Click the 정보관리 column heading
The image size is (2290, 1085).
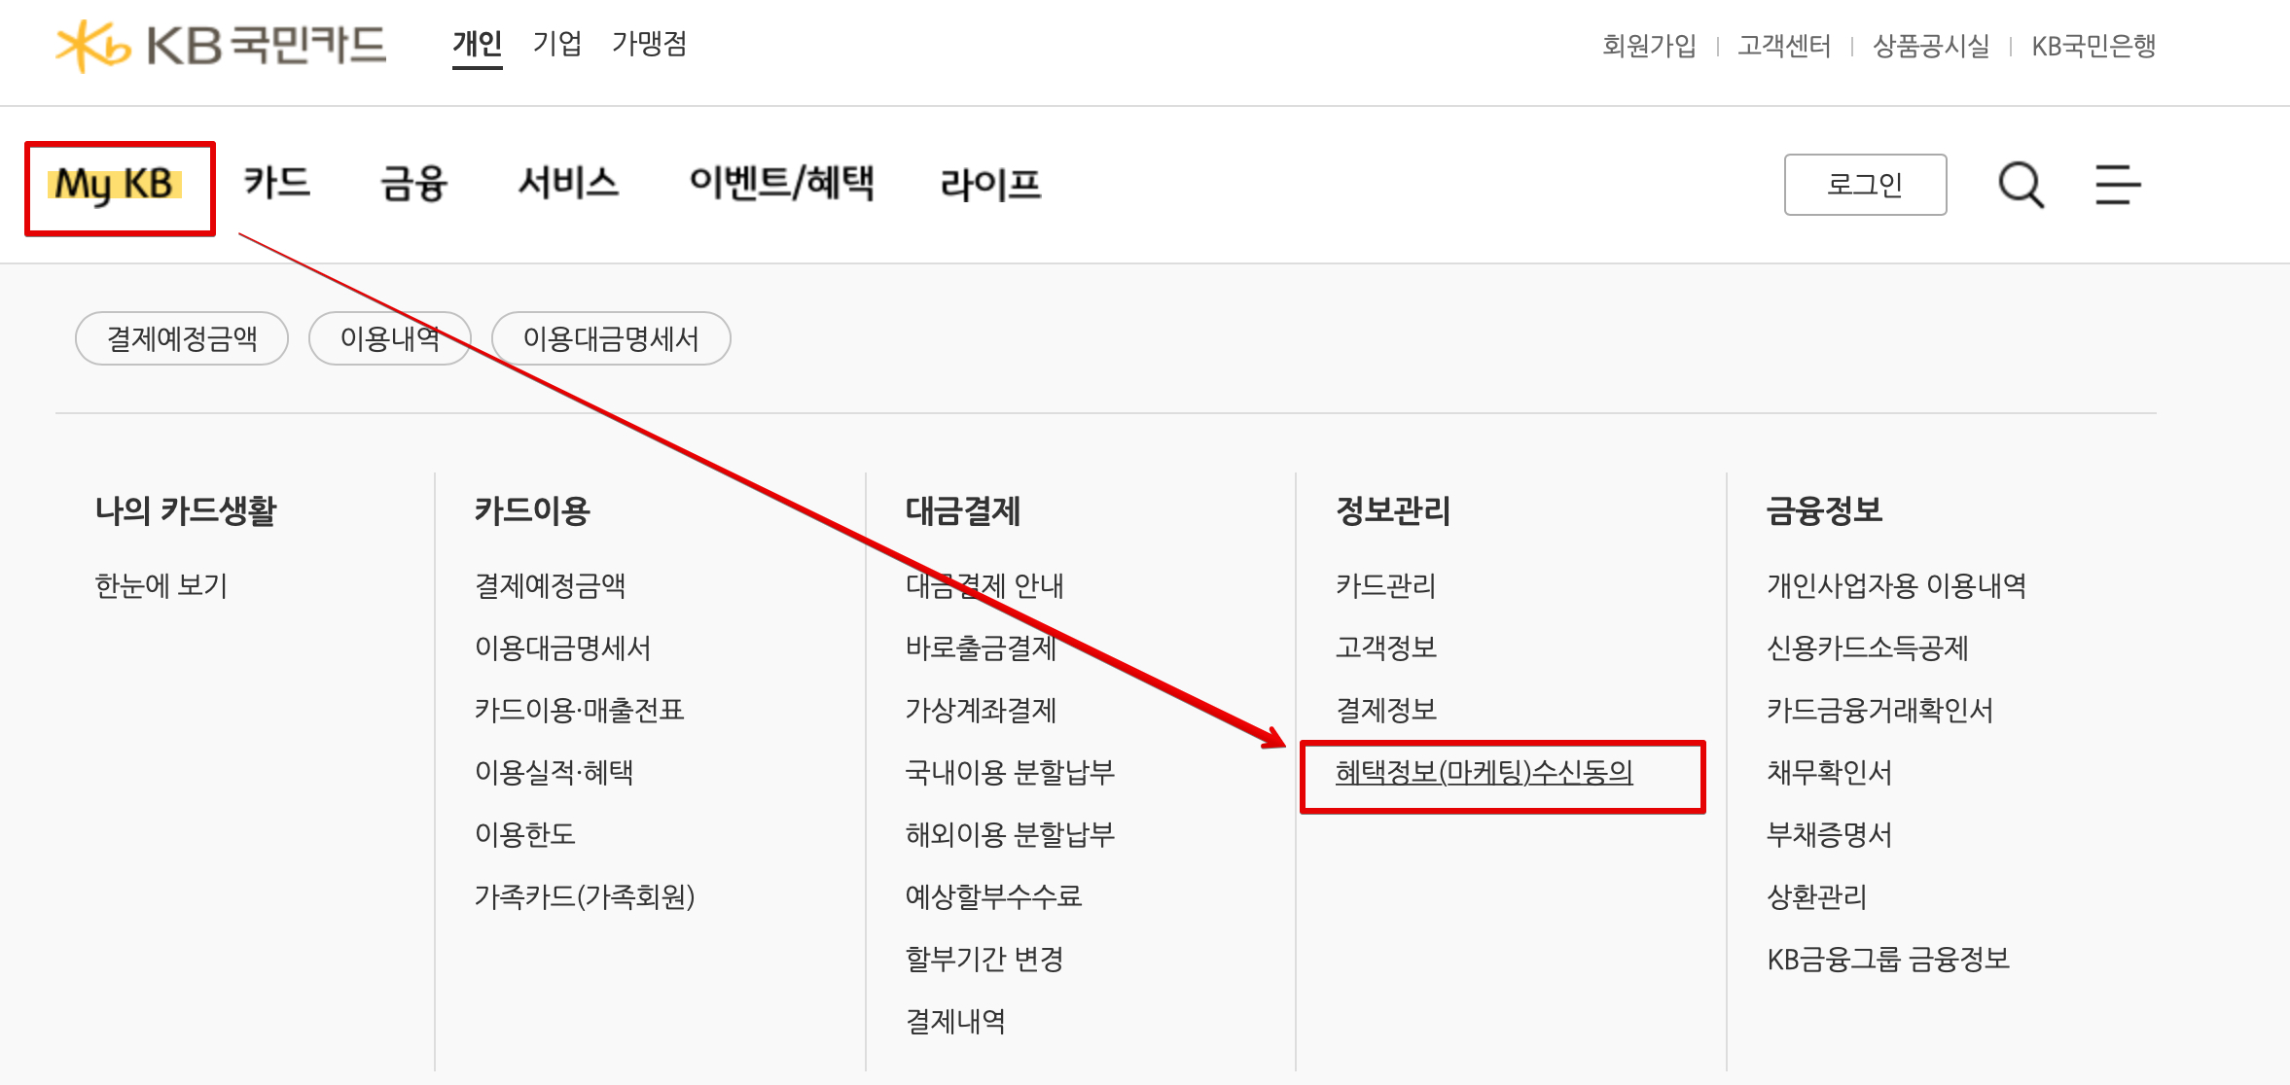pos(1393,510)
